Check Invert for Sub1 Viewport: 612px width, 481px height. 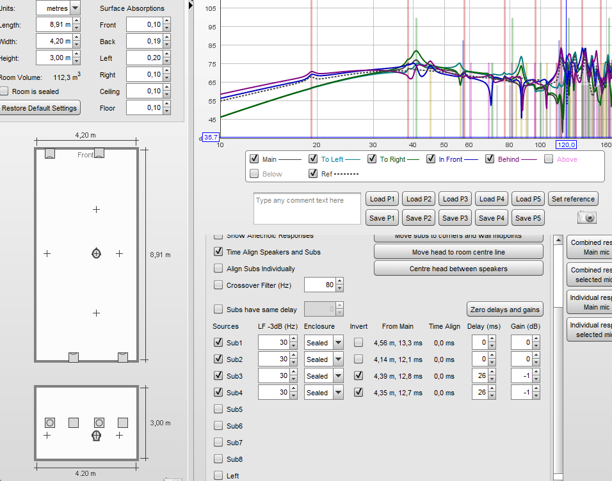[358, 342]
